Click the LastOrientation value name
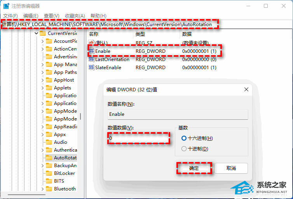Viewport: 293px width, 199px height. pyautogui.click(x=112, y=59)
